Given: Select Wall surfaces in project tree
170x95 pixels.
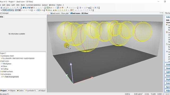Looking at the screenshot, I should (x=8, y=72).
